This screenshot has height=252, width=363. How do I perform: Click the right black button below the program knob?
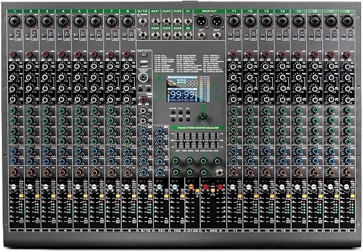tap(149, 89)
